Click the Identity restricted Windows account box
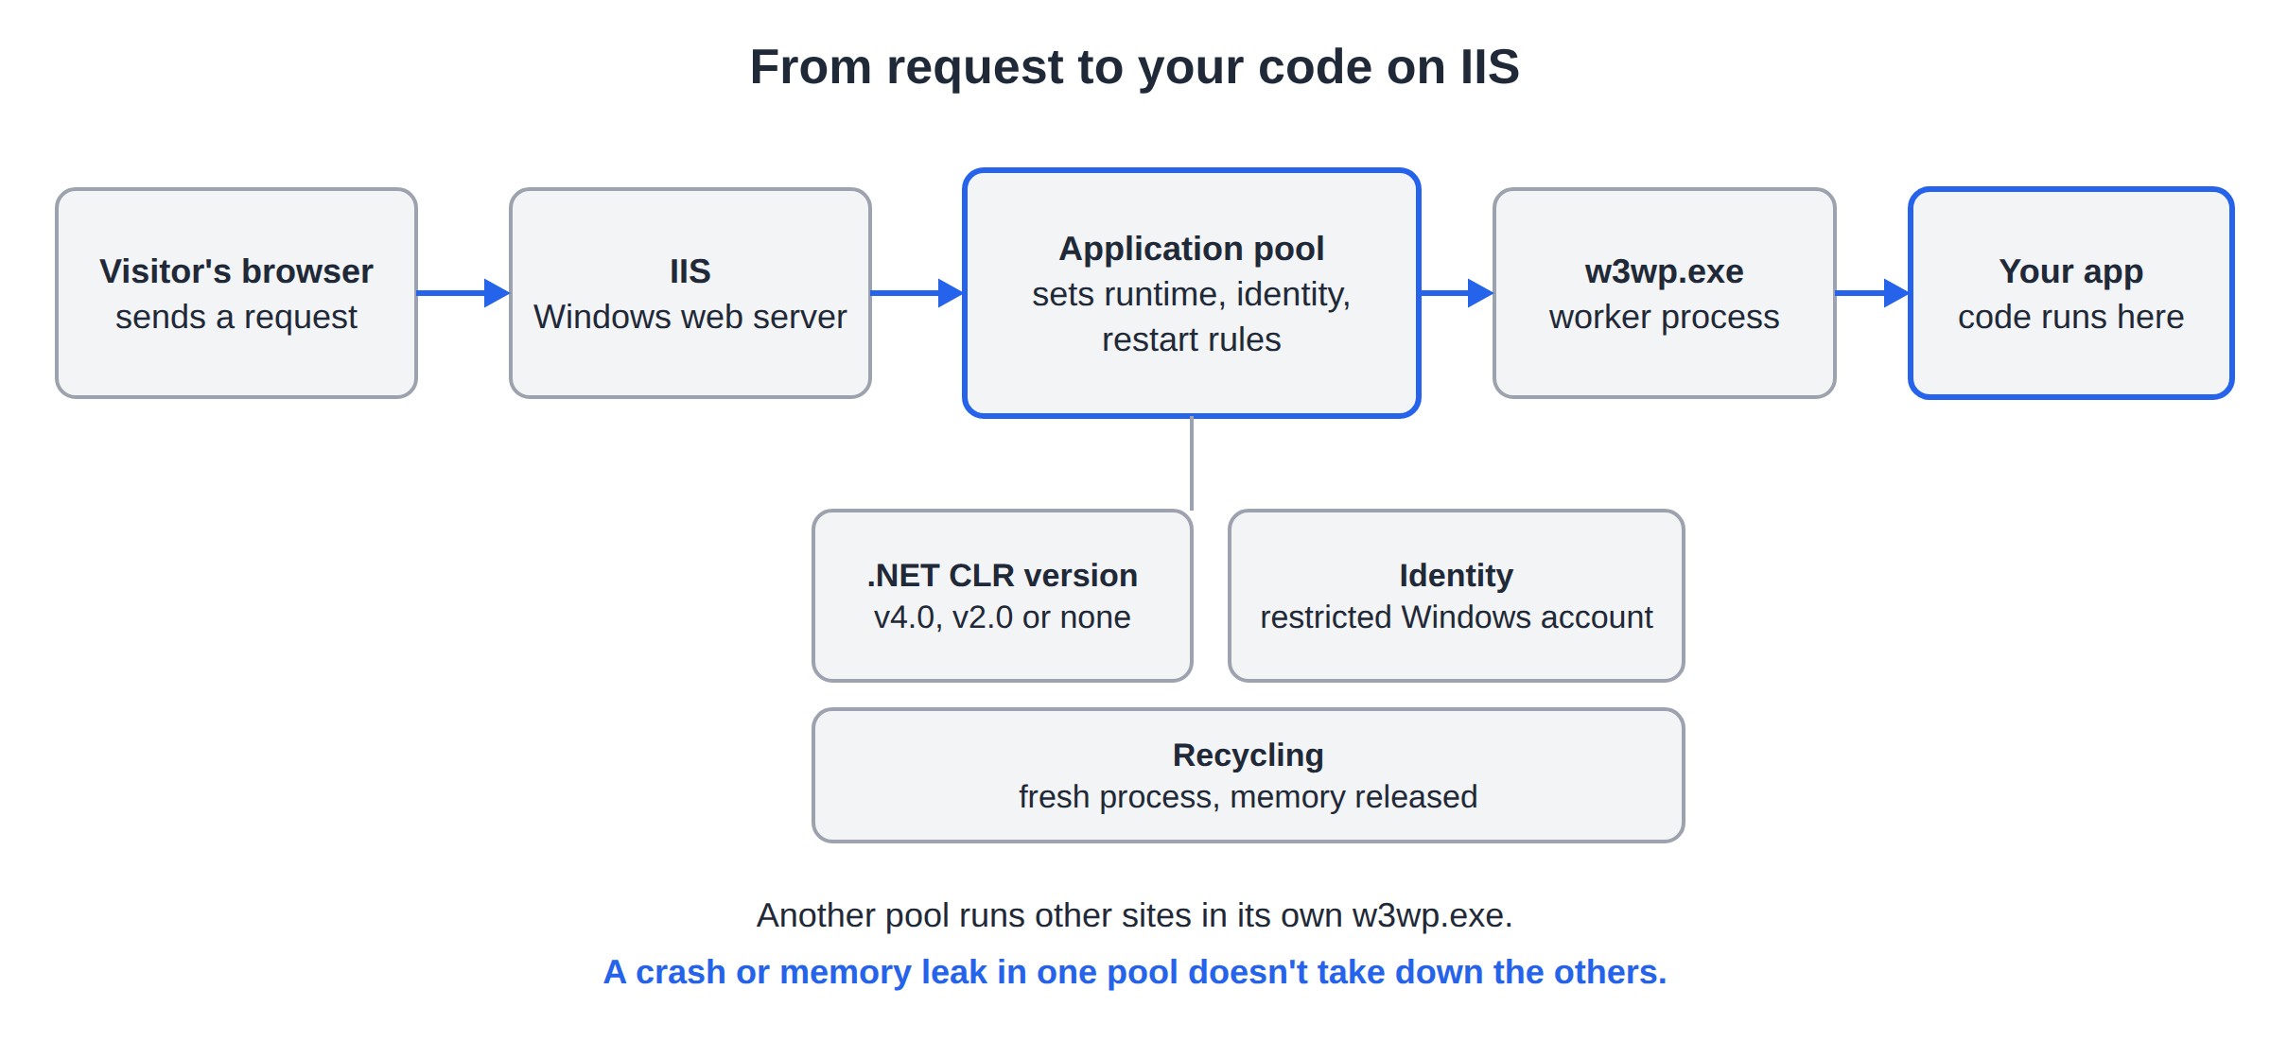Viewport: 2270px width, 1059px height. tap(1457, 596)
